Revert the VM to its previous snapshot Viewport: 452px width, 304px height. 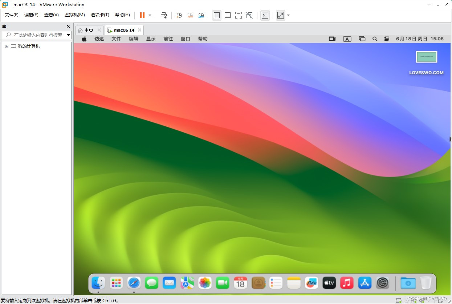pos(190,15)
